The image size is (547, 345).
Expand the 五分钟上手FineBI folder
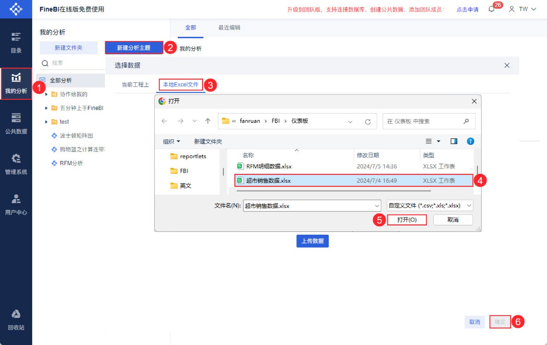(x=46, y=108)
